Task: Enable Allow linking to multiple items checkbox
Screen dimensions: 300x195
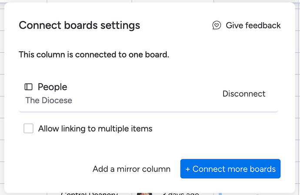Action: [x=29, y=128]
